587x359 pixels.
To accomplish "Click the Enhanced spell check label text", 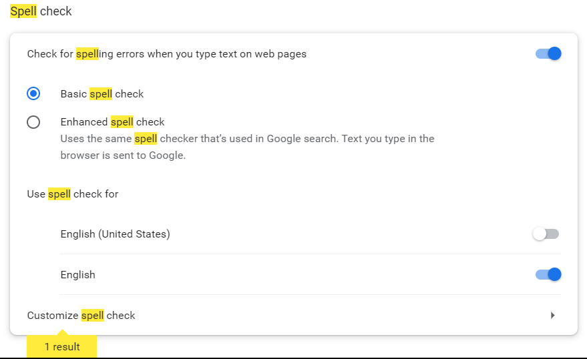I will 112,122.
